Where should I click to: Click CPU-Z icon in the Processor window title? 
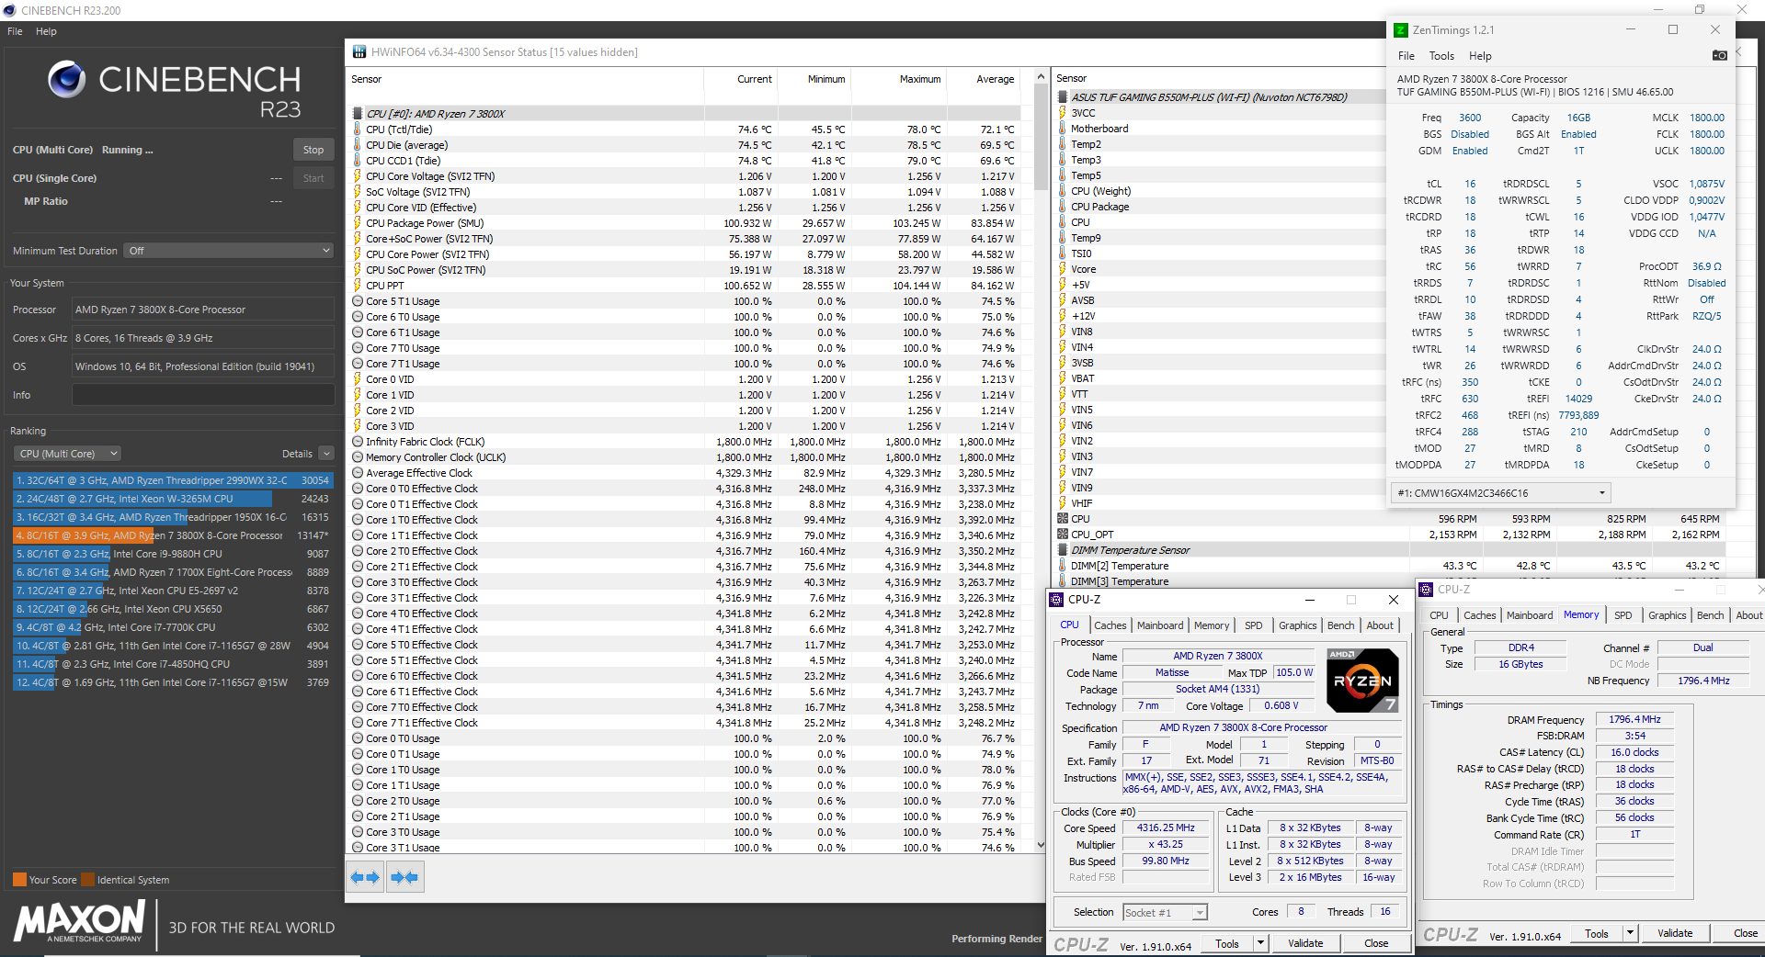tap(1056, 600)
